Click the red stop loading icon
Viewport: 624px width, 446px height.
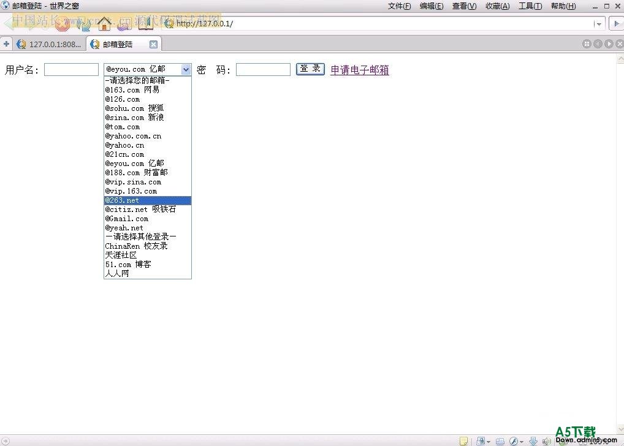62,24
